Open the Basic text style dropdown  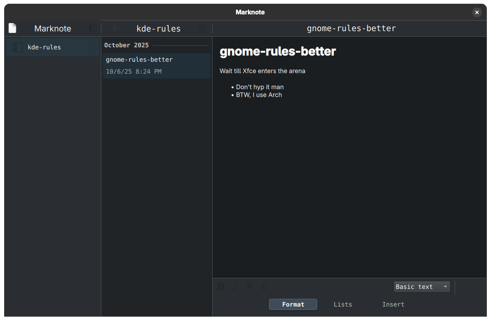click(419, 286)
